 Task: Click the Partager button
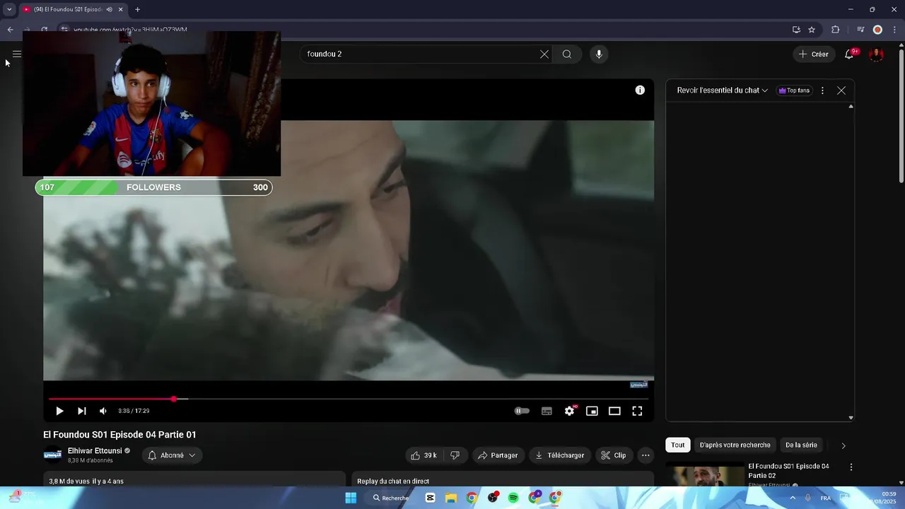(x=498, y=455)
